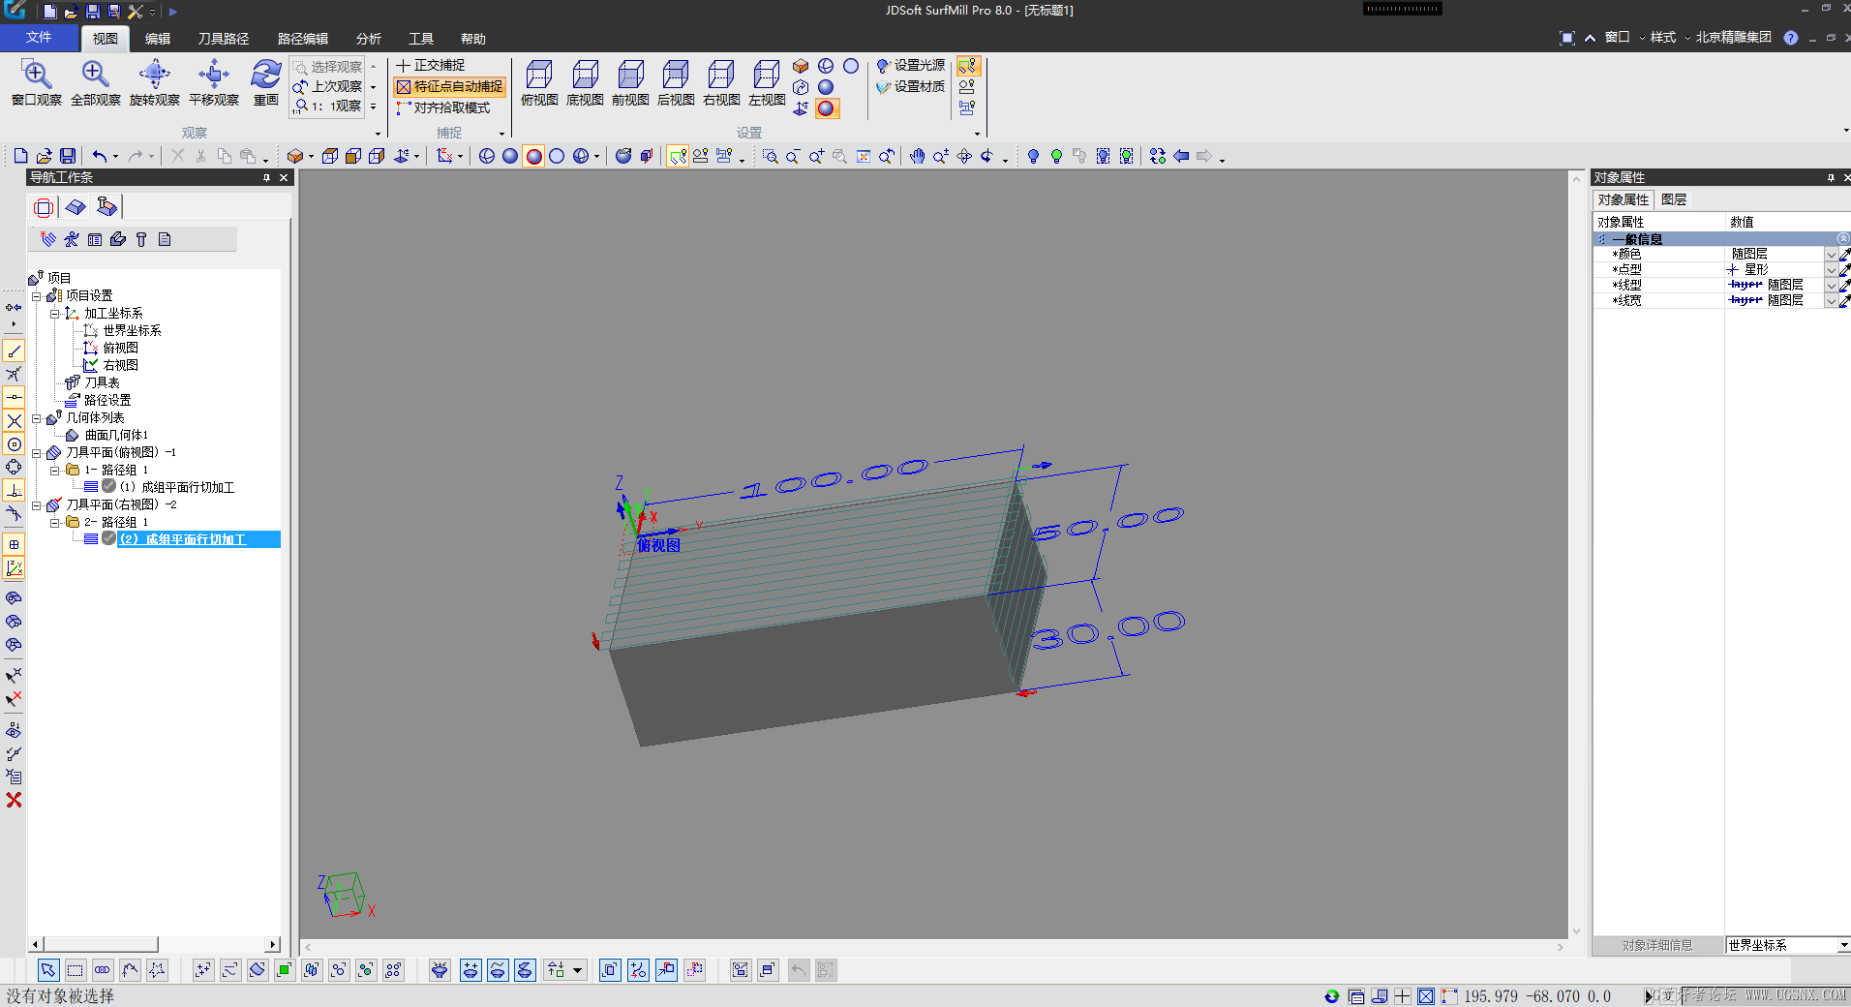Select 曲面几何体1 in the tree
1851x1007 pixels.
click(x=116, y=435)
